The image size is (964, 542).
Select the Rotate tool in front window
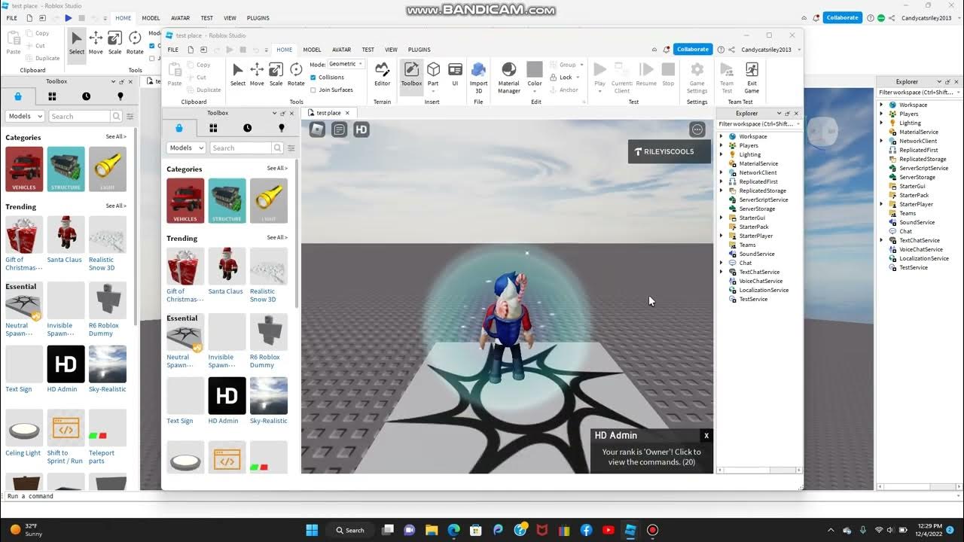click(x=296, y=74)
